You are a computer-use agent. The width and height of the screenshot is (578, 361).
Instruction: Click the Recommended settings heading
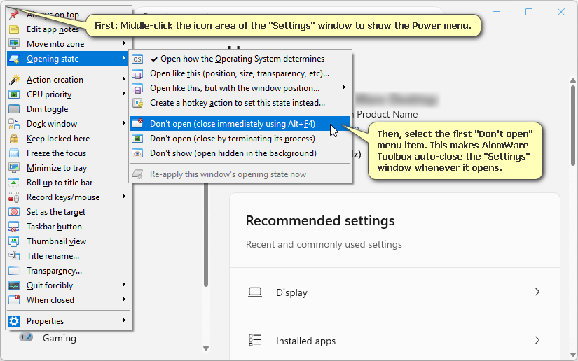click(x=320, y=221)
